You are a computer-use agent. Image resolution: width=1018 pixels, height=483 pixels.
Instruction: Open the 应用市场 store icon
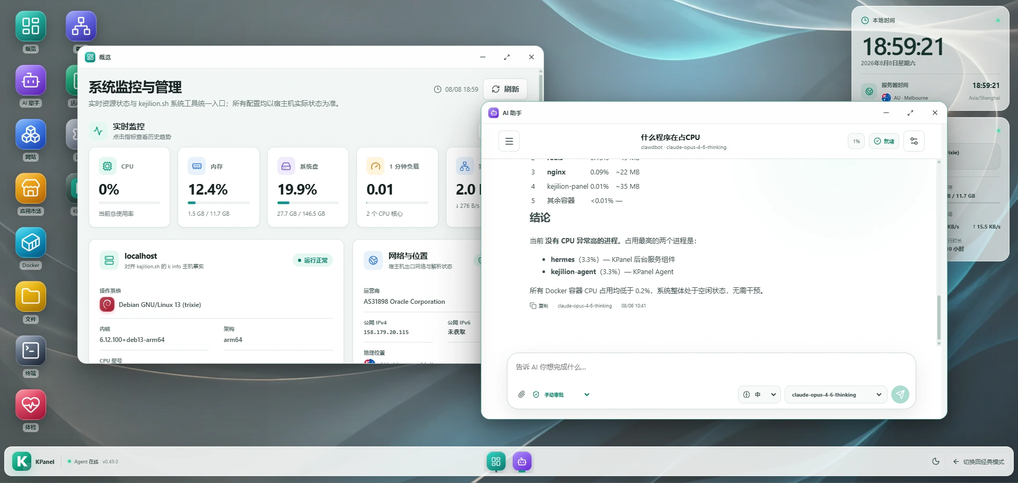31,189
